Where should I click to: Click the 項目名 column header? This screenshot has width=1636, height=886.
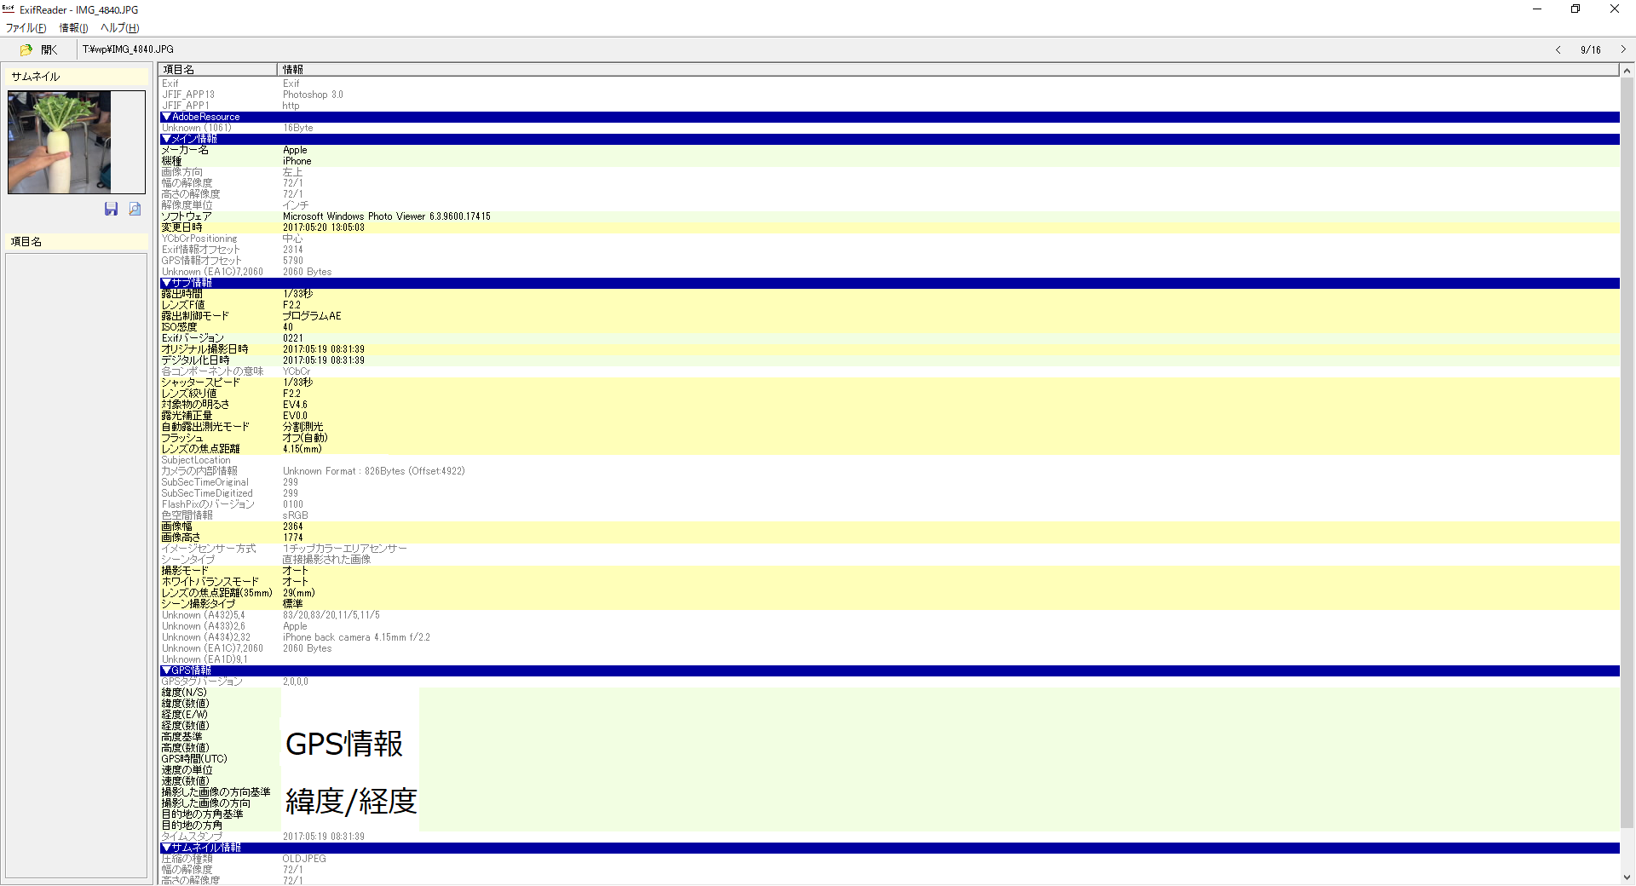tap(218, 69)
